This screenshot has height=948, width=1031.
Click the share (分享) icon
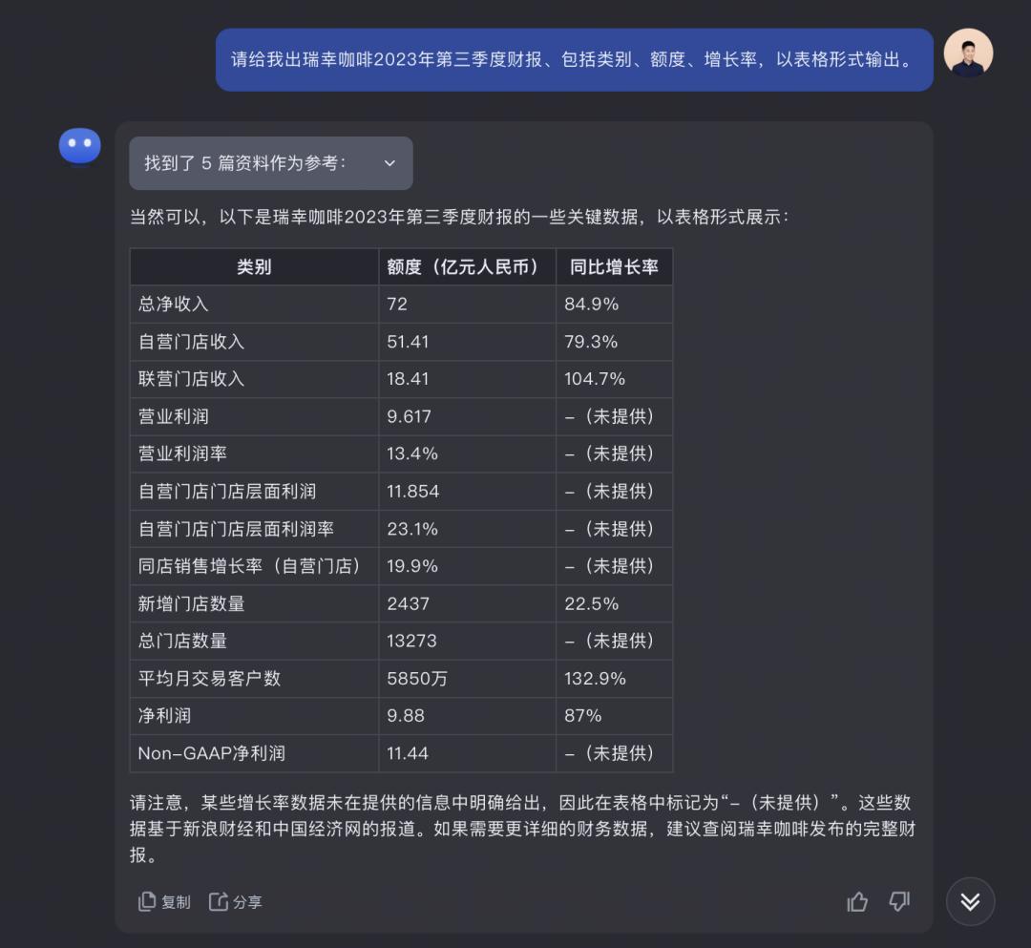(219, 901)
